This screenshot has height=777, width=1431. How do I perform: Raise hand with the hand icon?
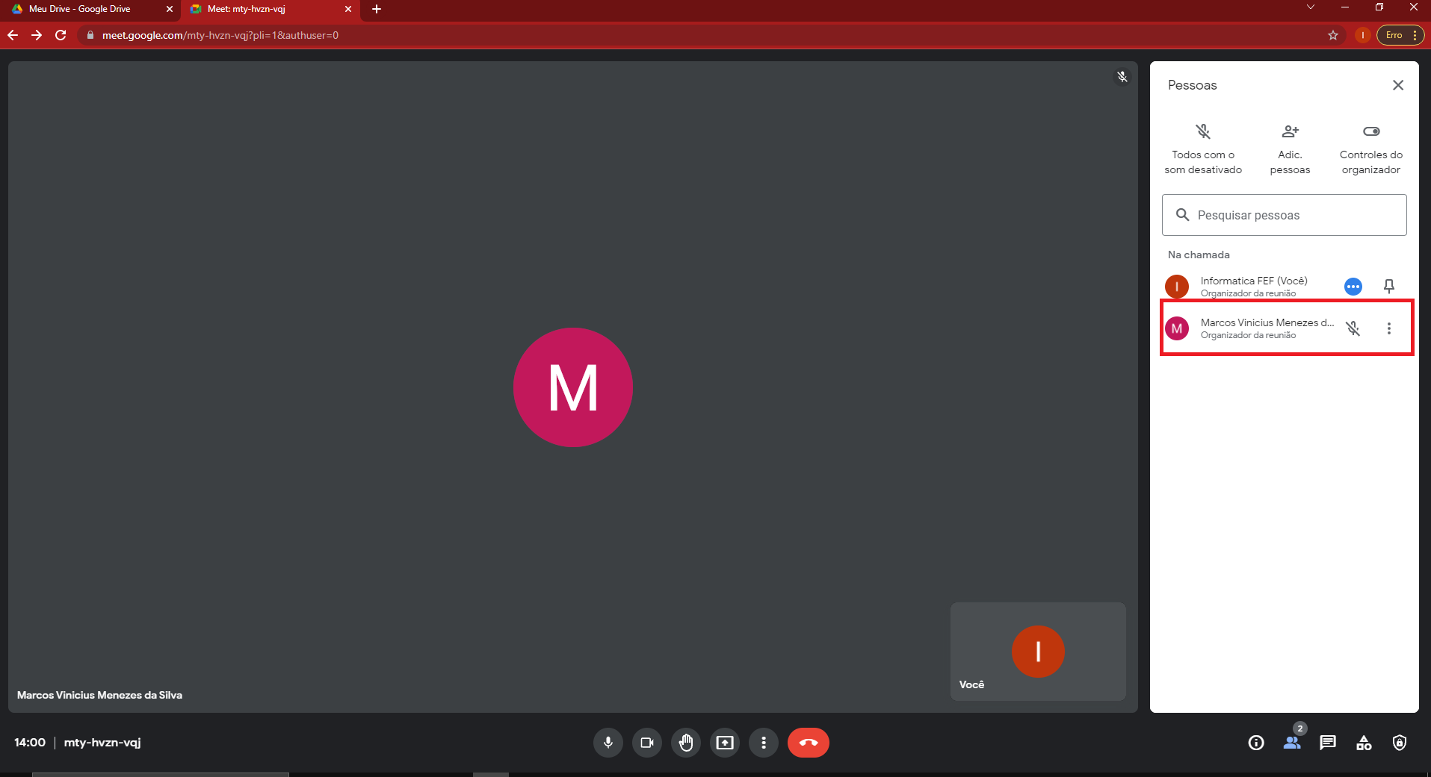[x=686, y=743]
